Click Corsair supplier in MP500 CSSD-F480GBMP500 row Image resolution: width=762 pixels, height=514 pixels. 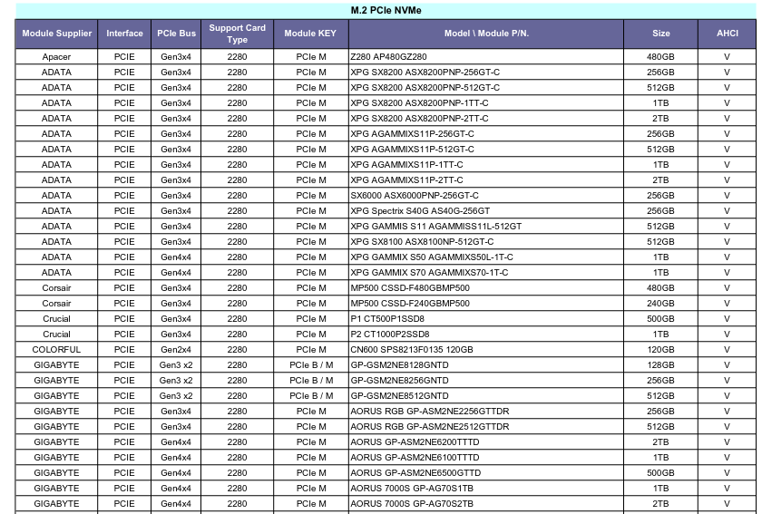tap(56, 288)
